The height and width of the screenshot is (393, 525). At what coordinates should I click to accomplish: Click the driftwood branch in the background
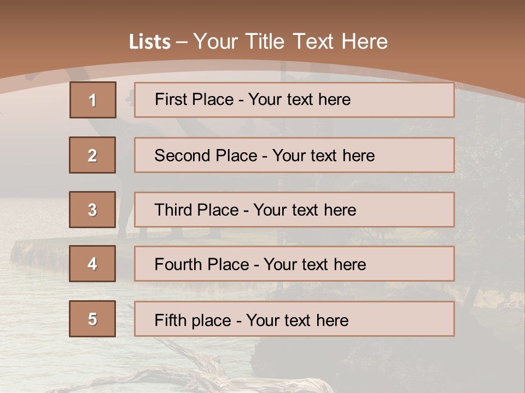tap(208, 371)
